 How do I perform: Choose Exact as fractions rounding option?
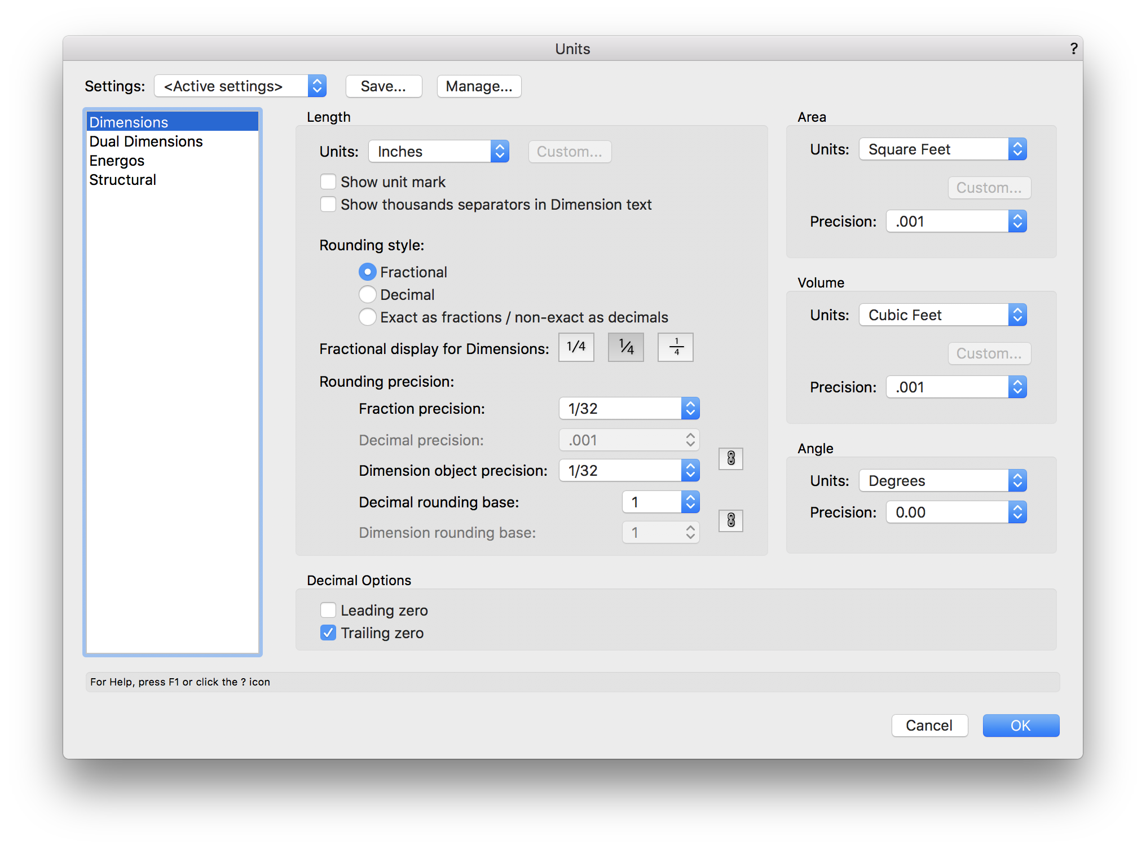pos(368,317)
